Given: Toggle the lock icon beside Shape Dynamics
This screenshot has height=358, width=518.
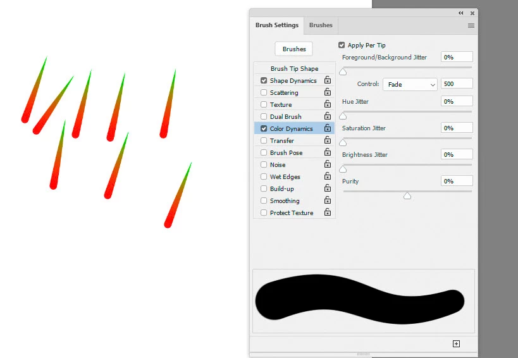Looking at the screenshot, I should tap(328, 80).
